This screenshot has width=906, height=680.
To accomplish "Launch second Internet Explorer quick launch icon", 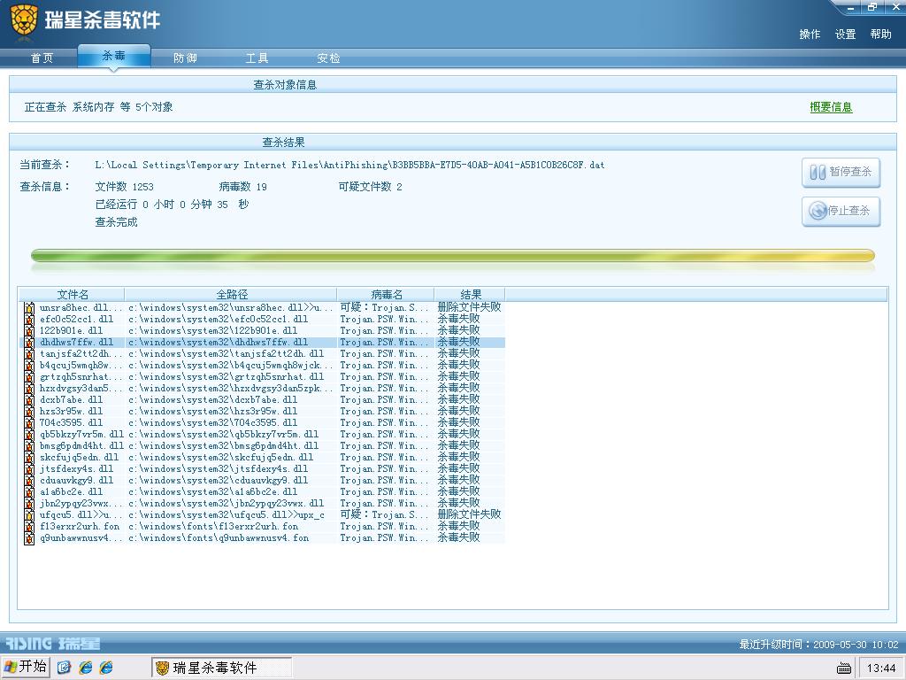I will [x=106, y=668].
